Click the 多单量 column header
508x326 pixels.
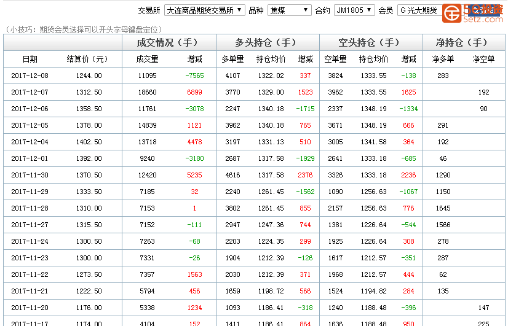(232, 59)
